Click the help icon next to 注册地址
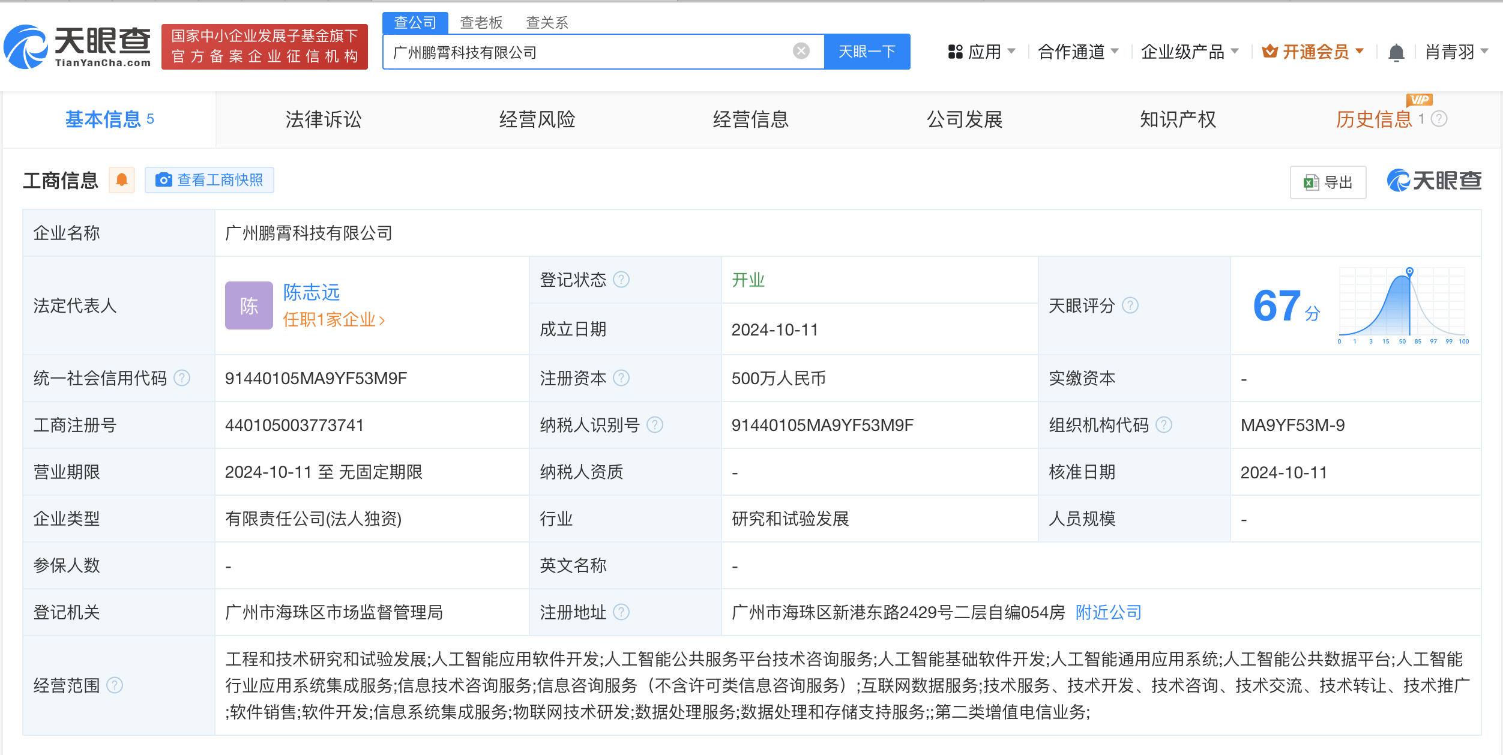 [x=621, y=612]
